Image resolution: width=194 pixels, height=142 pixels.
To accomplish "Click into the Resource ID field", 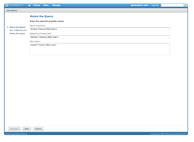I will [100, 37].
